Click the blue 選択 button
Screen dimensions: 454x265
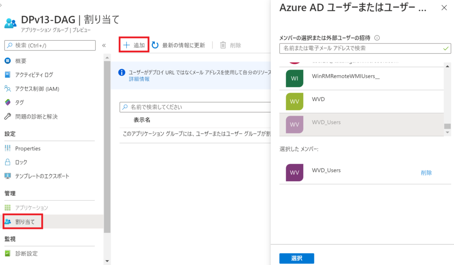click(x=297, y=258)
